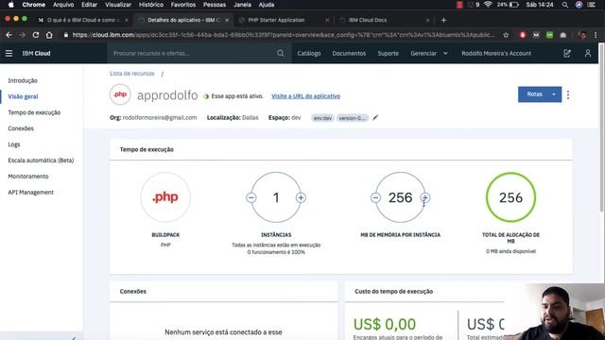Image resolution: width=605 pixels, height=340 pixels.
Task: Open a new Chrome tab
Action: 443,20
